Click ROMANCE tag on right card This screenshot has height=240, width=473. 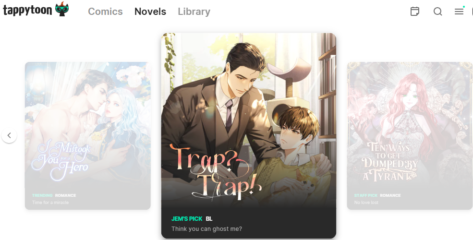point(390,195)
